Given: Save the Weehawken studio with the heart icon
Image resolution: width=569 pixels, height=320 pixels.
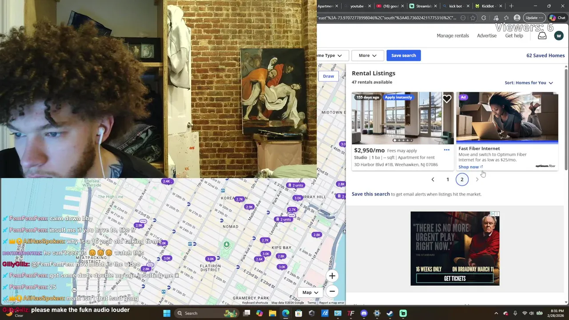Looking at the screenshot, I should coord(446,99).
